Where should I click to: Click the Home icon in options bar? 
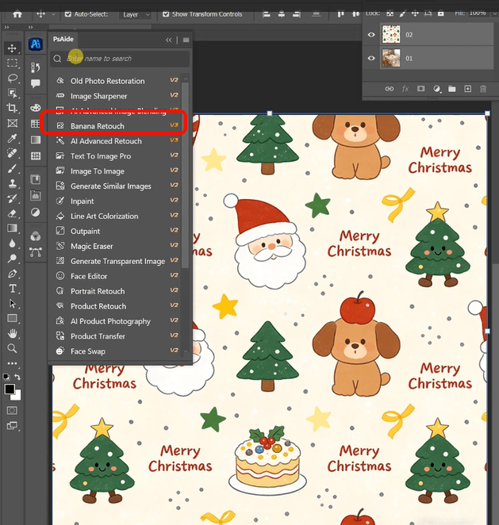click(17, 14)
